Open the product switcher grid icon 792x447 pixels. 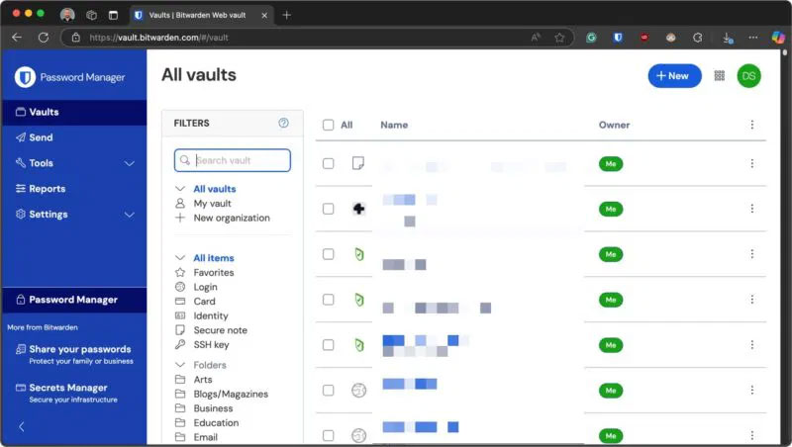click(720, 76)
